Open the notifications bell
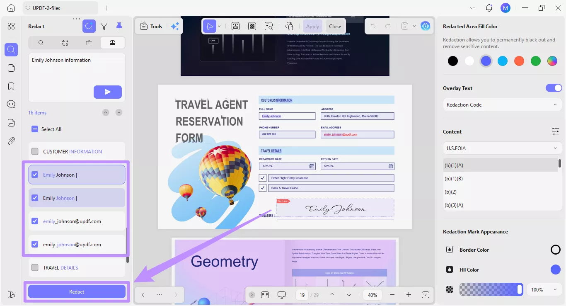Viewport: 566px width, 306px height. click(x=489, y=8)
